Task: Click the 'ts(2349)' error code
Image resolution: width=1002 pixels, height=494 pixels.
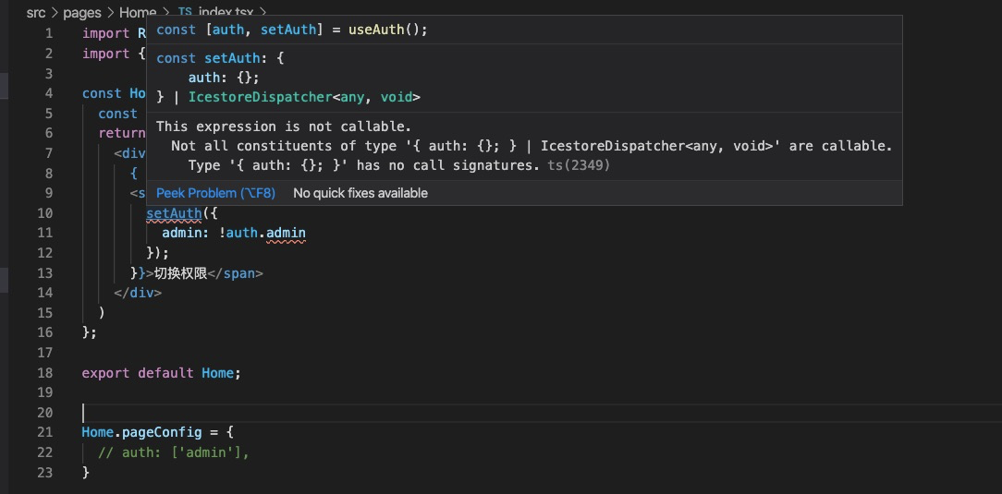Action: pyautogui.click(x=579, y=166)
